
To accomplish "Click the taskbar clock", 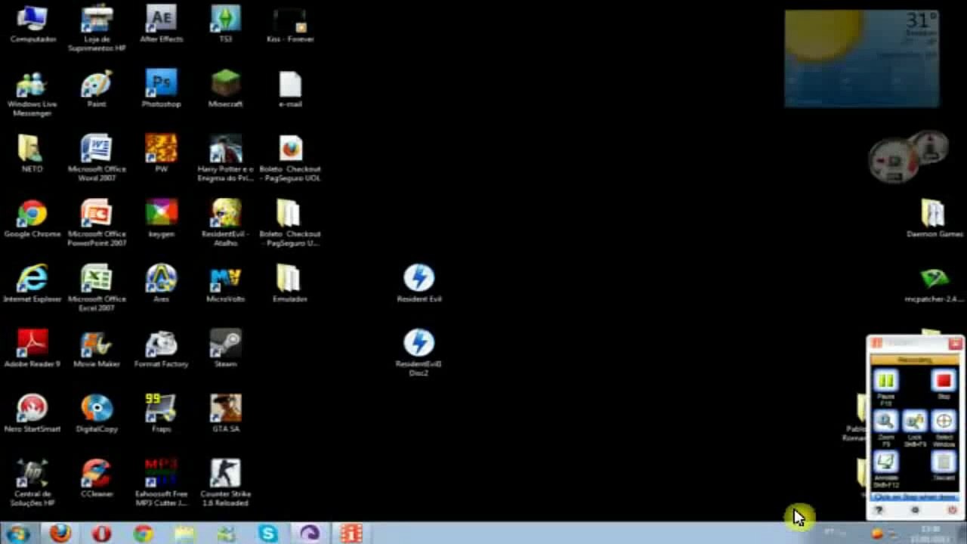I will tap(931, 533).
